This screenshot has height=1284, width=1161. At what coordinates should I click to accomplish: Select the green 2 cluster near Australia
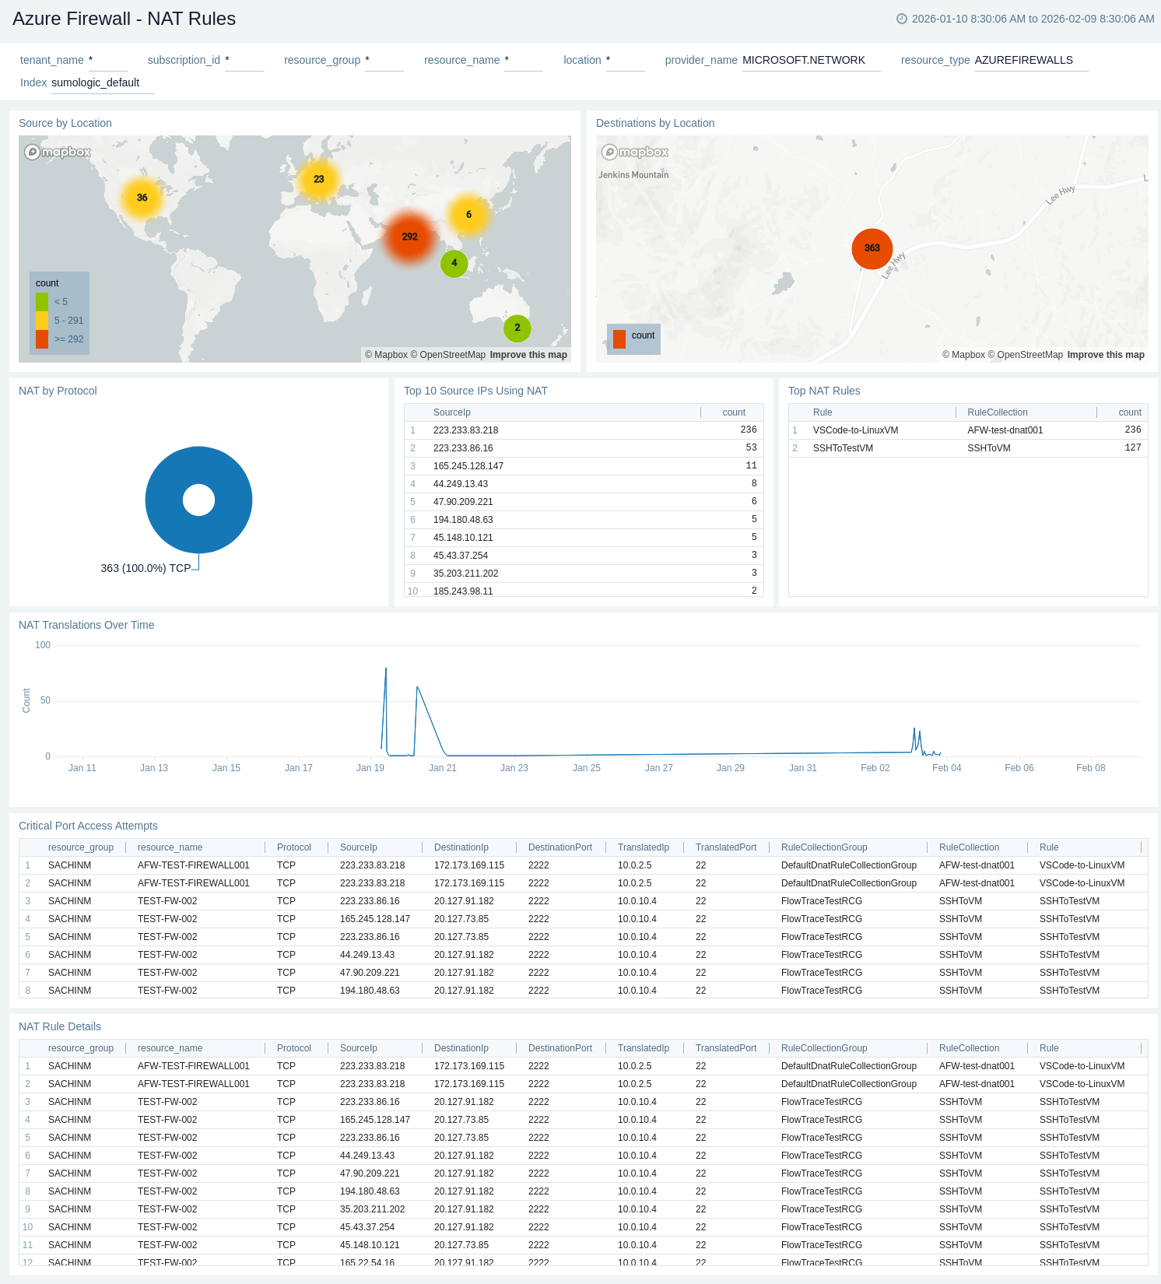coord(517,328)
